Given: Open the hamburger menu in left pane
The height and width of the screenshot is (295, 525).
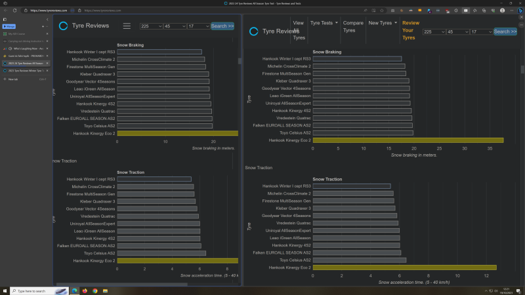Looking at the screenshot, I should click(x=127, y=26).
